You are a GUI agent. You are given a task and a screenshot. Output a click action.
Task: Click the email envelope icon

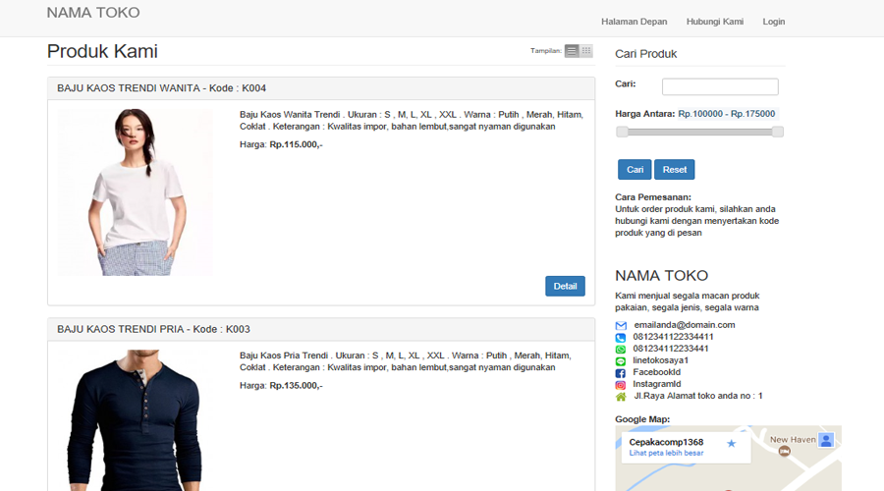[x=621, y=325]
